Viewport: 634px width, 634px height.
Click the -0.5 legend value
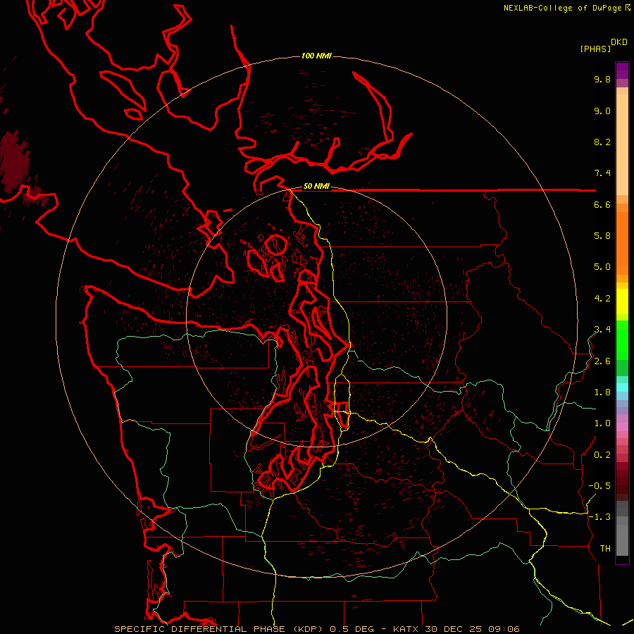[599, 486]
